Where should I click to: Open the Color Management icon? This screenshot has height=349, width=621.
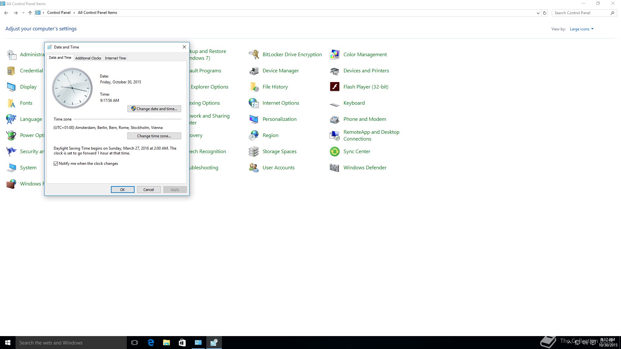(334, 54)
